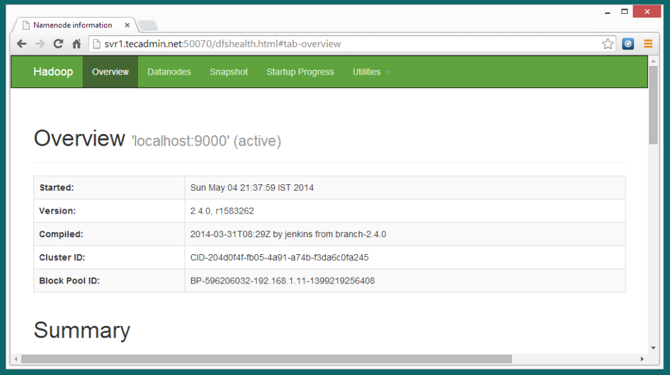Close the Namenode information tab
This screenshot has width=670, height=375.
tap(128, 25)
